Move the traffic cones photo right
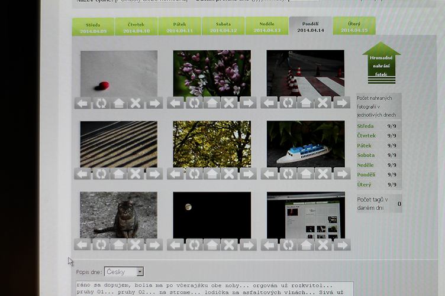445x296 pixels. coord(342,103)
